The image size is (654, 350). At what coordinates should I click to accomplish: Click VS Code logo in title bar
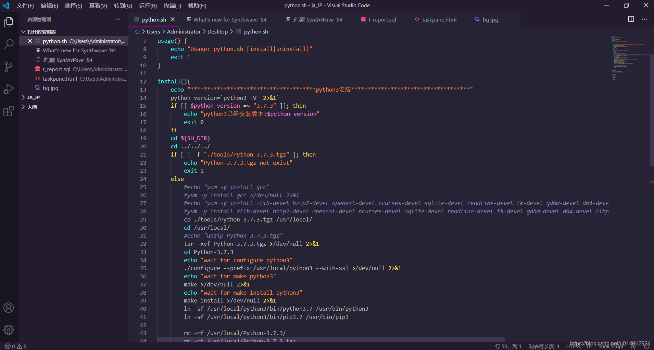pos(6,5)
